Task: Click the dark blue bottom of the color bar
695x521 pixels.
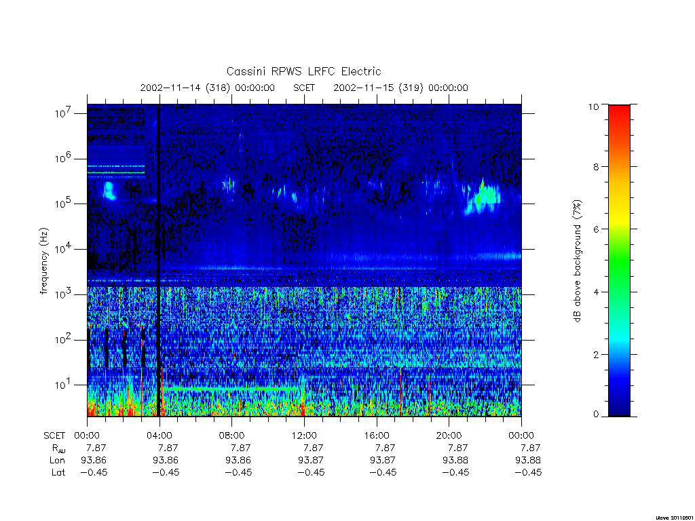Action: pyautogui.click(x=619, y=408)
